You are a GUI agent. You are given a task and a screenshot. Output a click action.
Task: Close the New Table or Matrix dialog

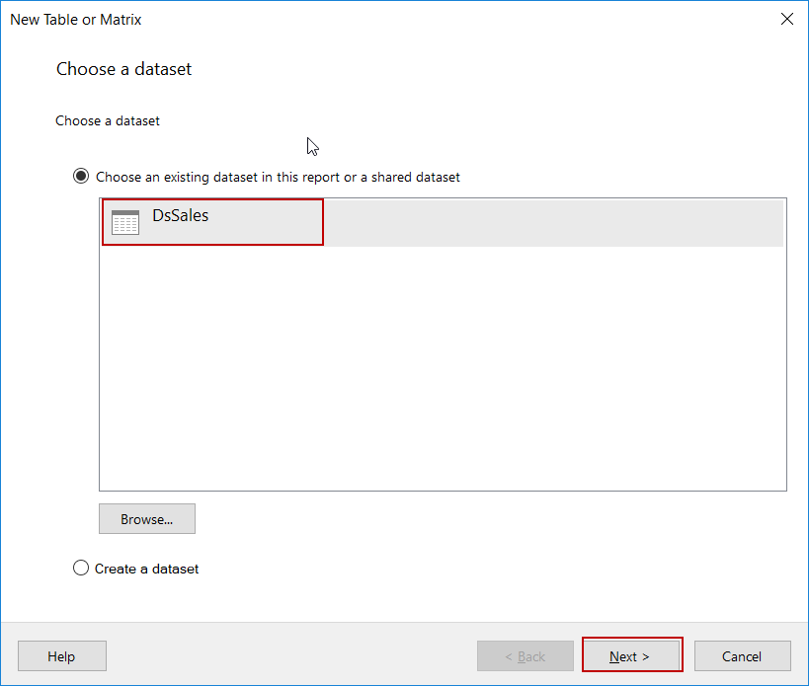(x=786, y=19)
